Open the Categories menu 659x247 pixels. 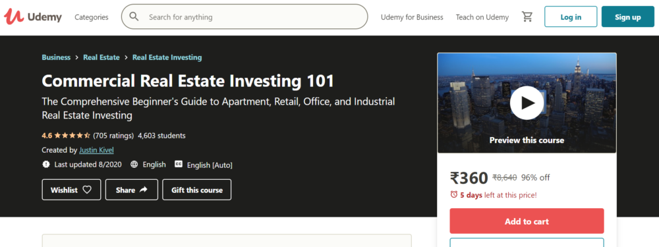click(91, 17)
